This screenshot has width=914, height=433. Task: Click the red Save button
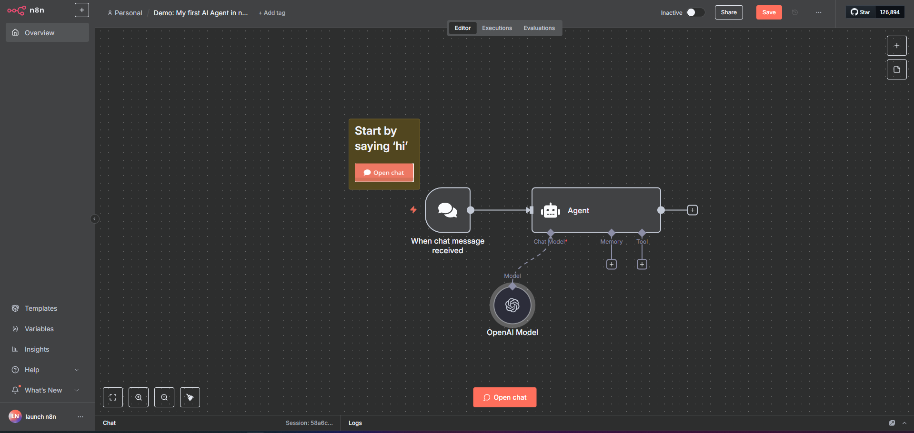769,12
